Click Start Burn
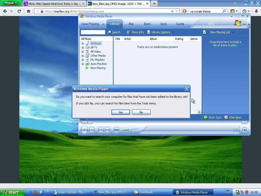The width and height of the screenshot is (261, 196). point(233,117)
